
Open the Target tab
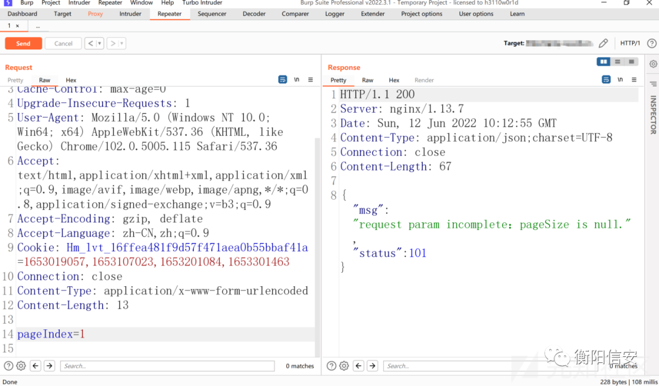click(63, 14)
